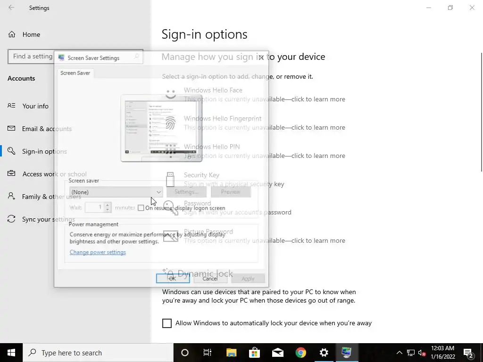The height and width of the screenshot is (362, 483).
Task: Open the Windows Start menu
Action: (x=11, y=353)
